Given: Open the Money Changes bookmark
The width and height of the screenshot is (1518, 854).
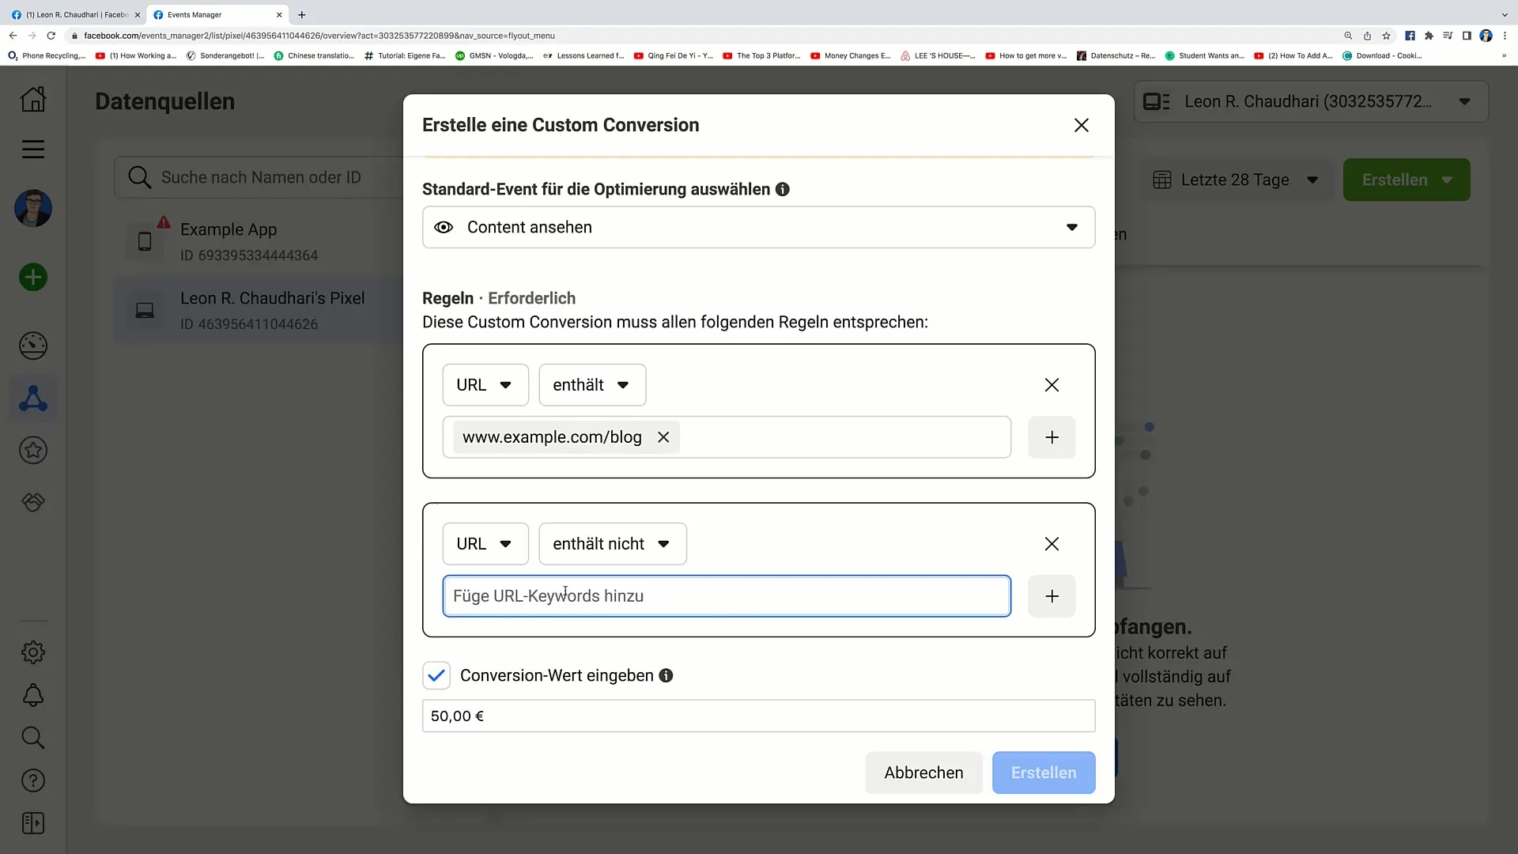Looking at the screenshot, I should click(851, 56).
